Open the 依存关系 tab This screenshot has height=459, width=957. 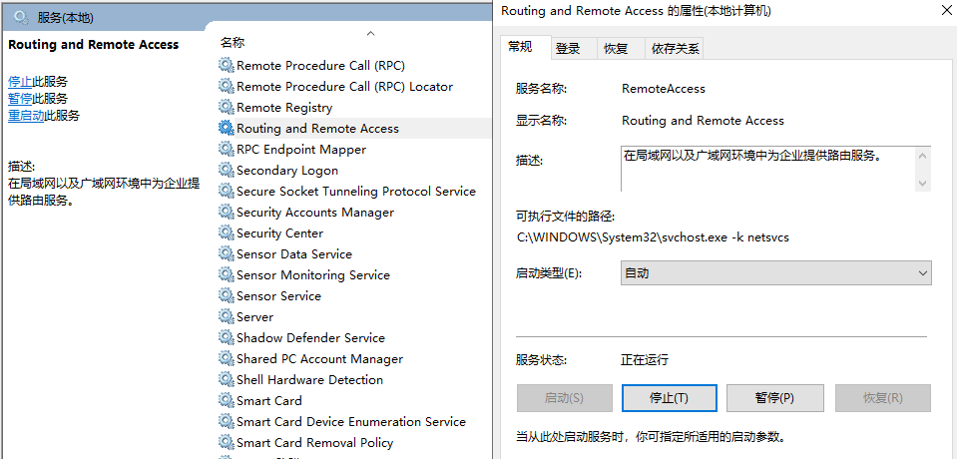(x=676, y=48)
